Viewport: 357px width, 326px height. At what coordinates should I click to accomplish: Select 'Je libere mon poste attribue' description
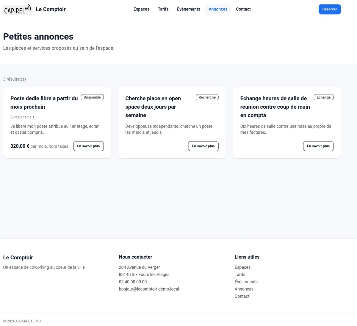(55, 129)
